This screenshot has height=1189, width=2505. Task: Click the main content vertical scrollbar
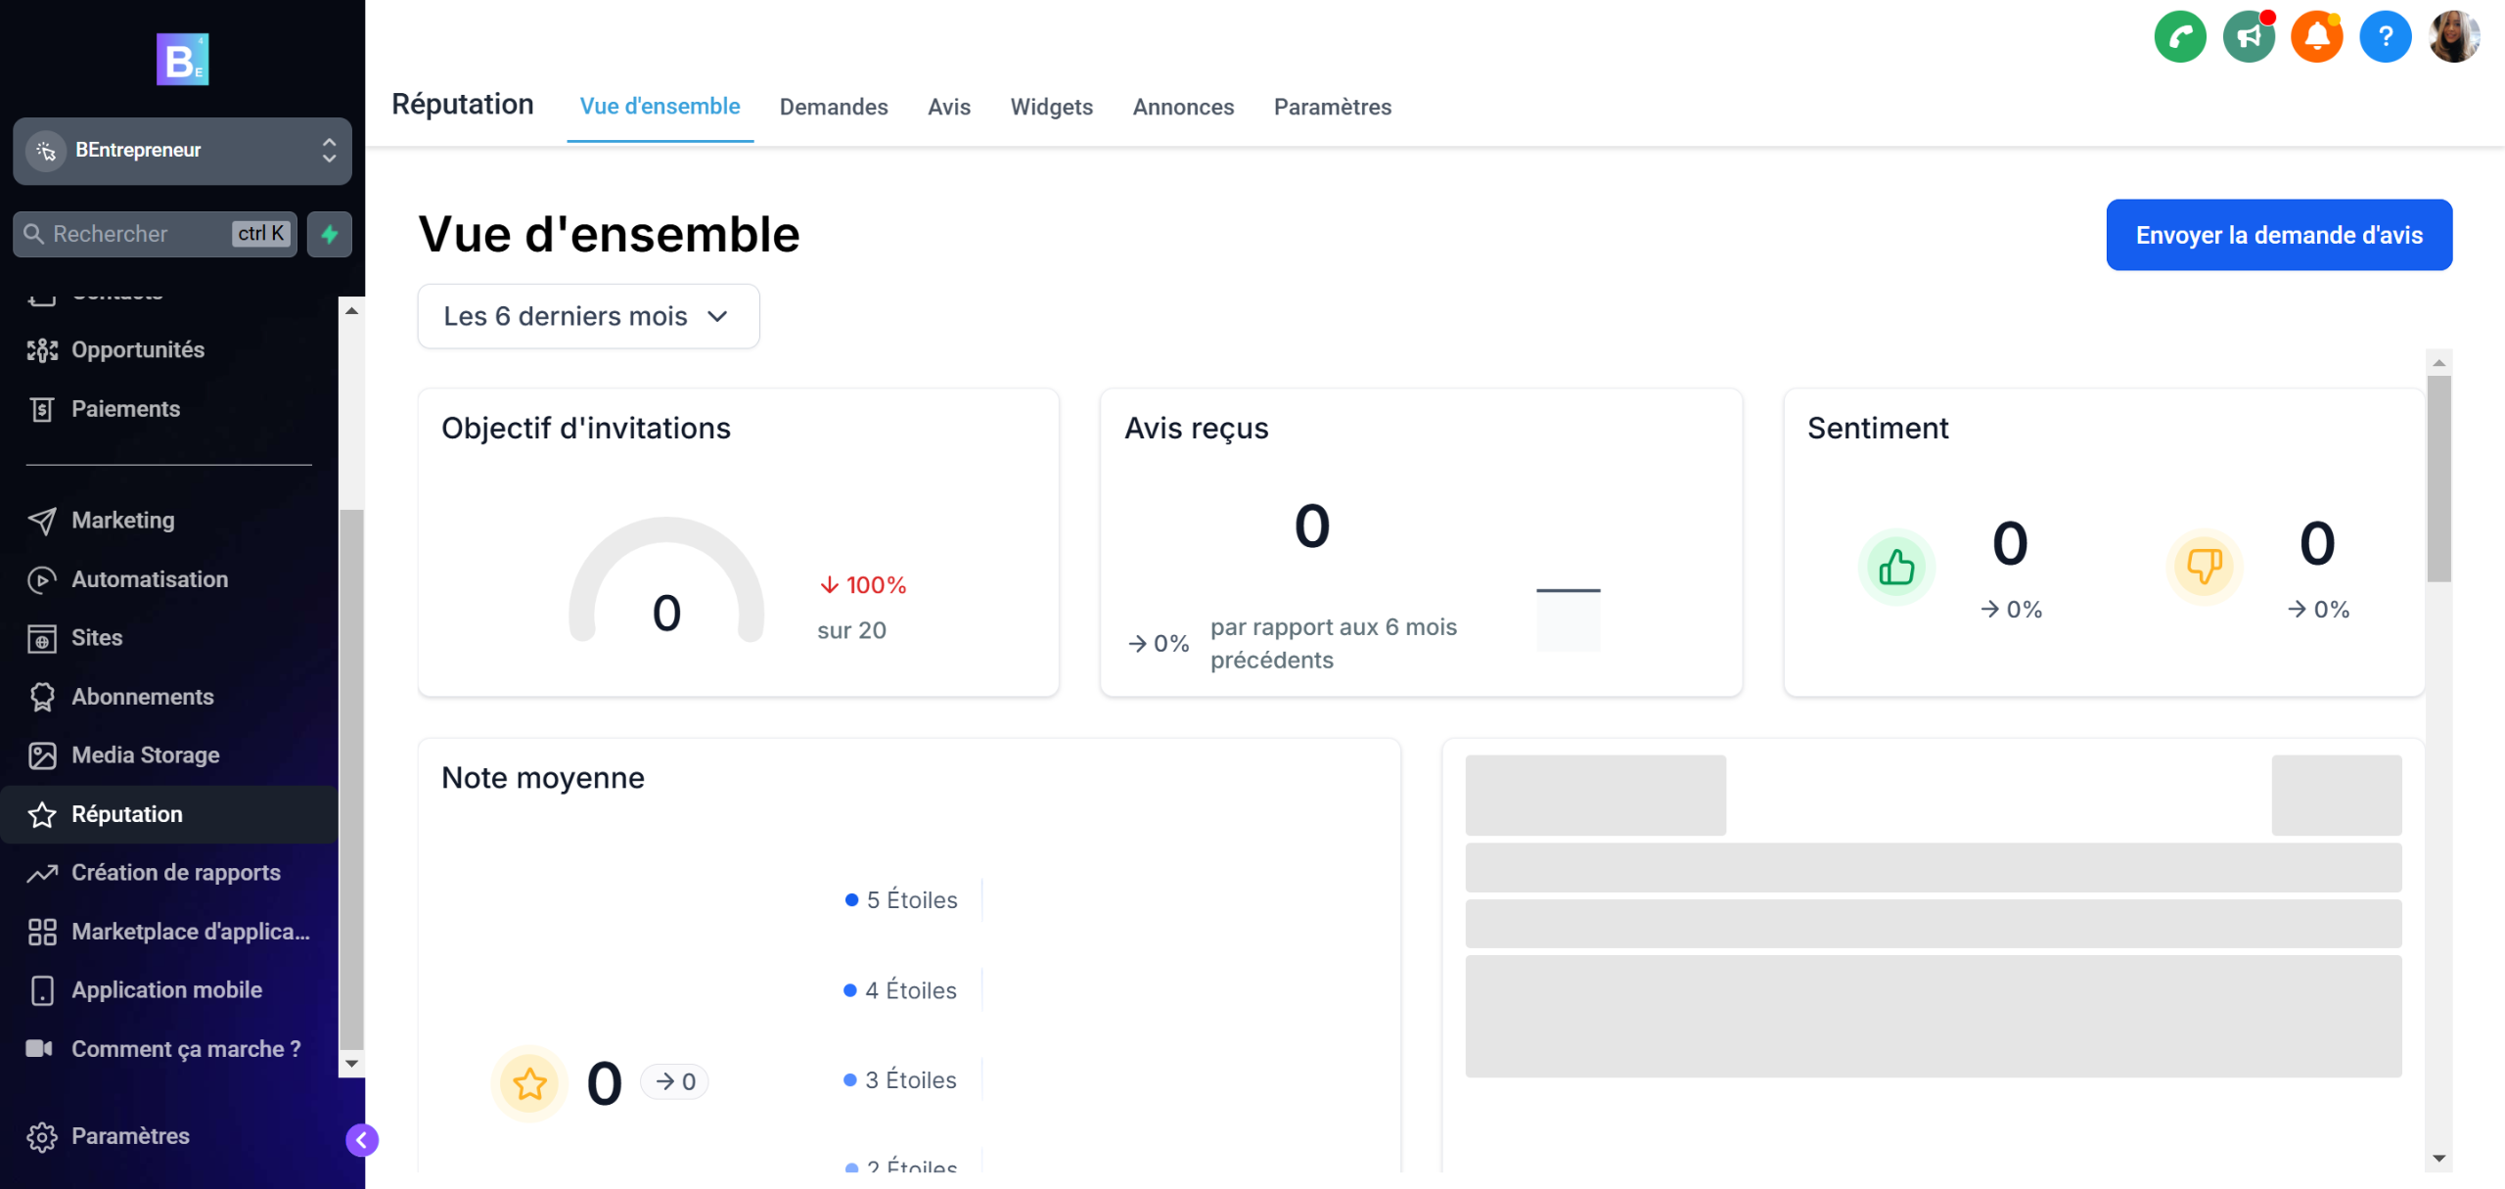2437,480
